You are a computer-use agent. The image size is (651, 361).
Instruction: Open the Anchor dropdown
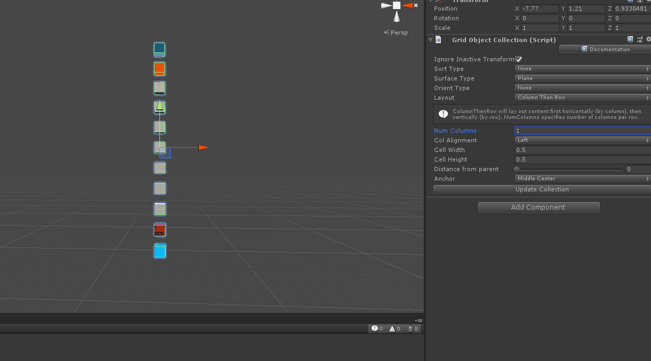coord(583,179)
